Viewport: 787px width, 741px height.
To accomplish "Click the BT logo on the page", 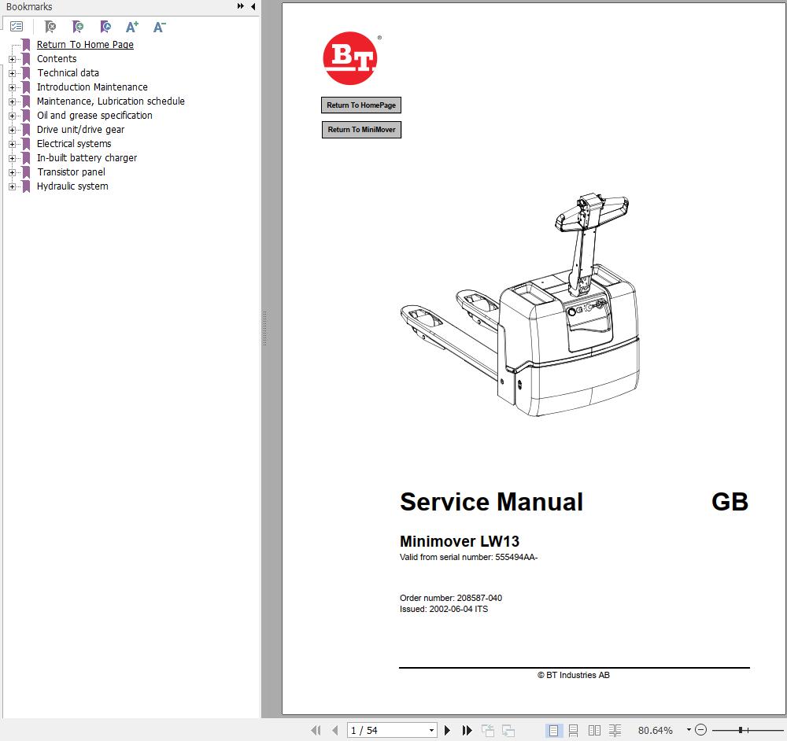I will (x=350, y=58).
